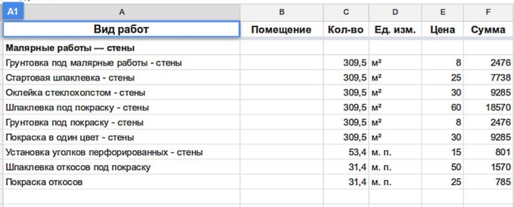This screenshot has height=207, width=514.
Task: Select column D header
Action: click(395, 12)
